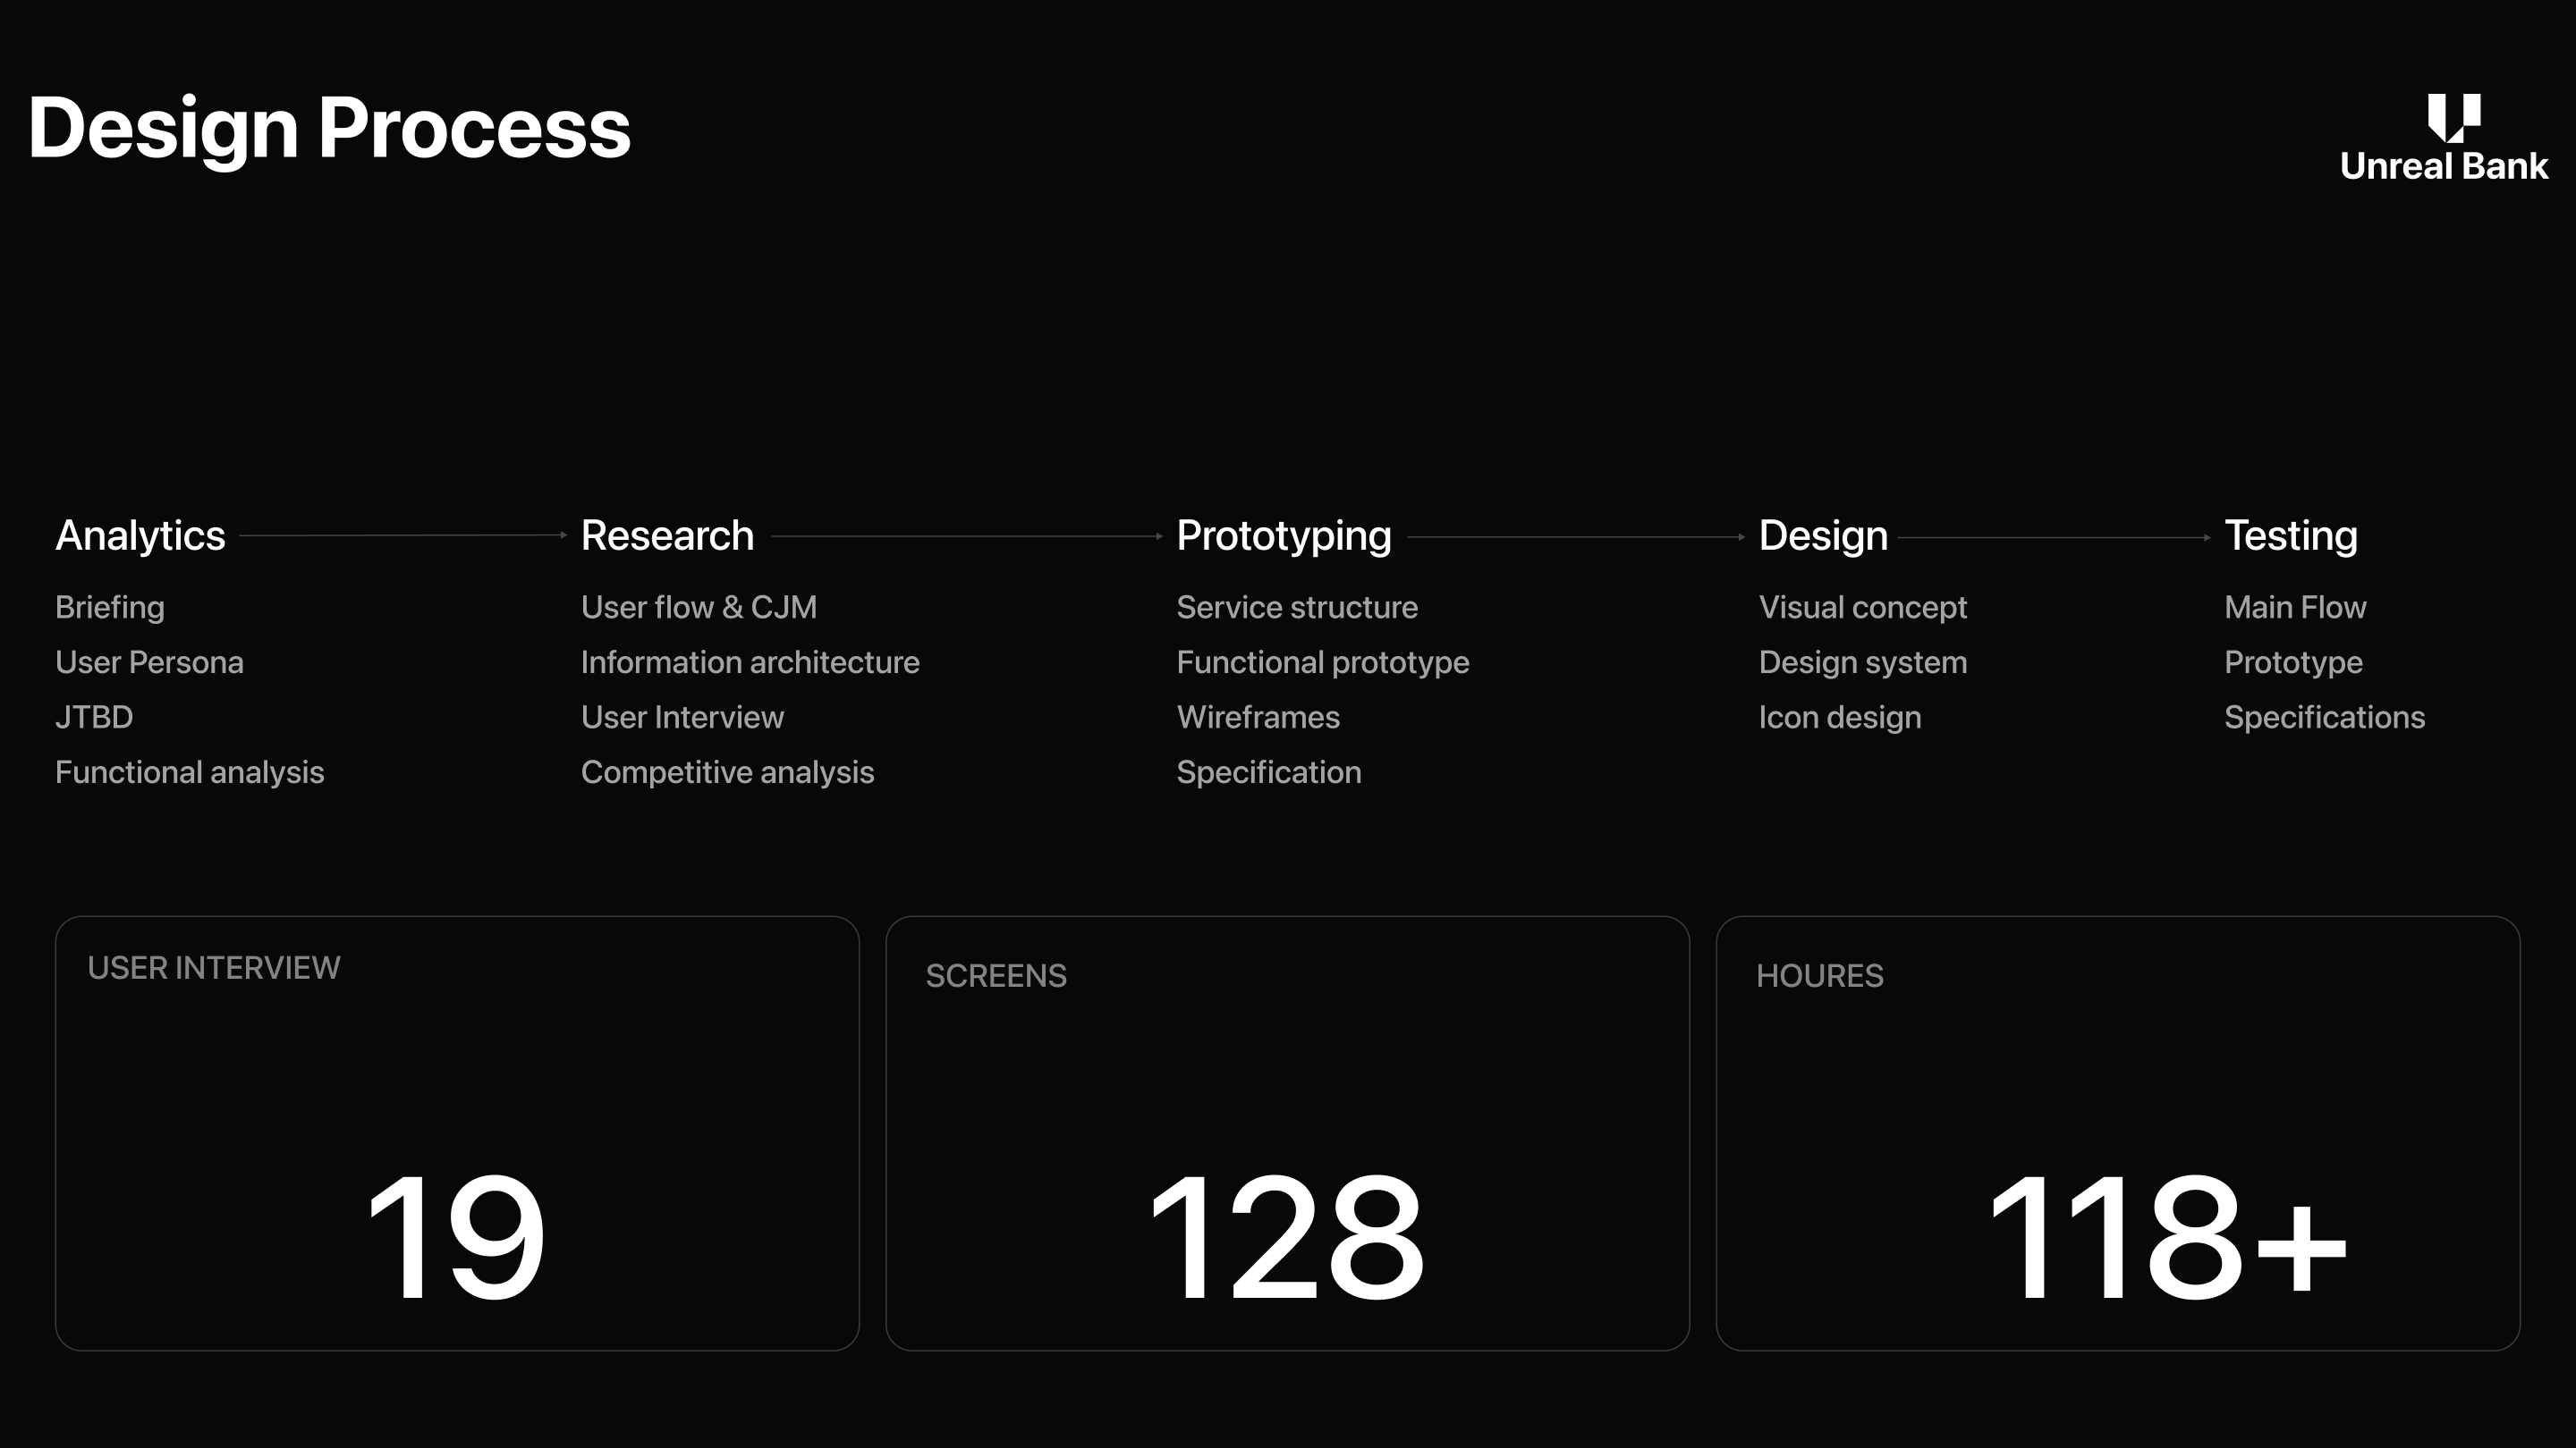The width and height of the screenshot is (2576, 1448).
Task: Click the Icon design entry
Action: point(1839,718)
